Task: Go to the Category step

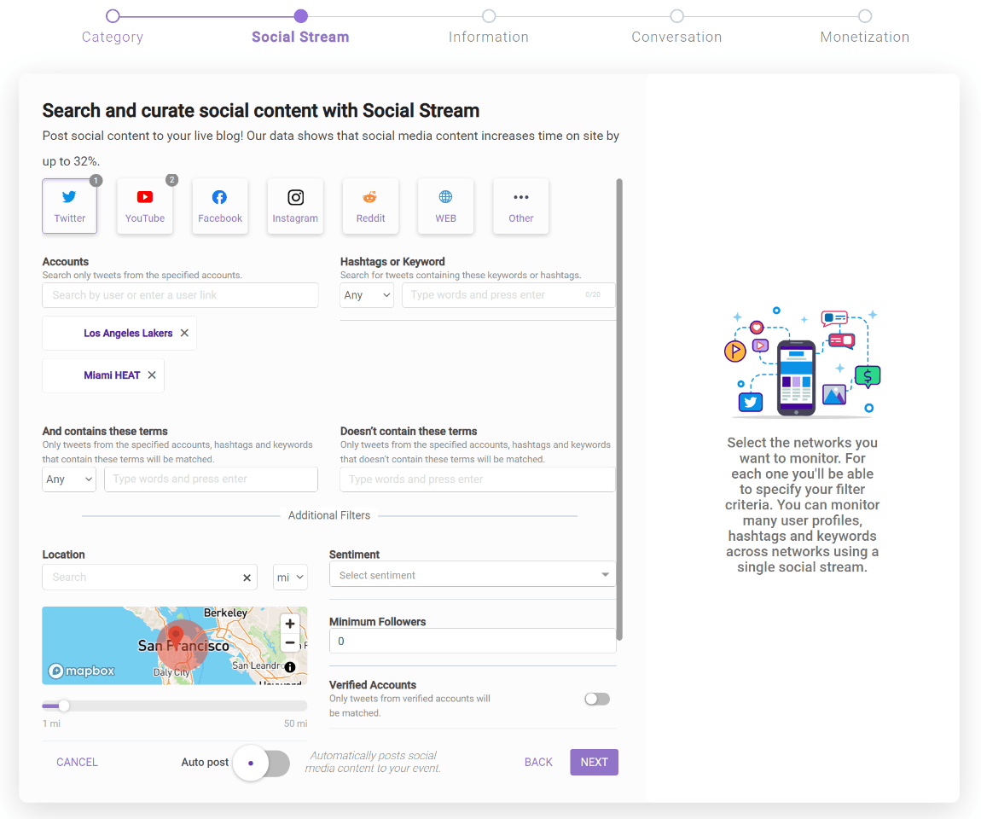Action: click(113, 27)
